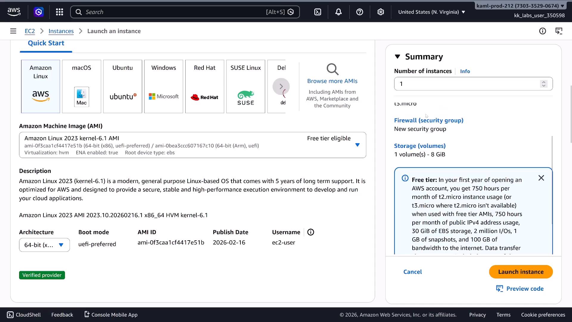Viewport: 572px width, 322px height.
Task: Open console settings gear
Action: [380, 12]
